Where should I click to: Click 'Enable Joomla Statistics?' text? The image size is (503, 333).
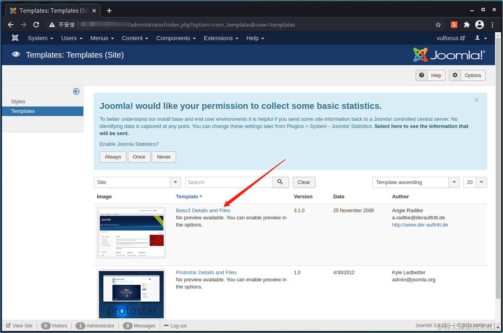(129, 144)
